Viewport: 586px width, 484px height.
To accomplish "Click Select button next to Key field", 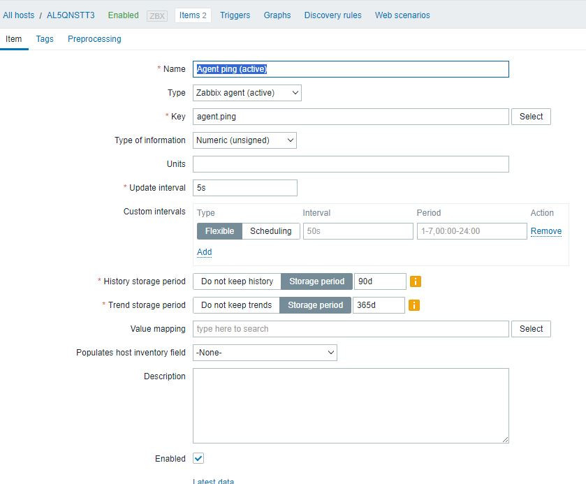I will [x=531, y=117].
